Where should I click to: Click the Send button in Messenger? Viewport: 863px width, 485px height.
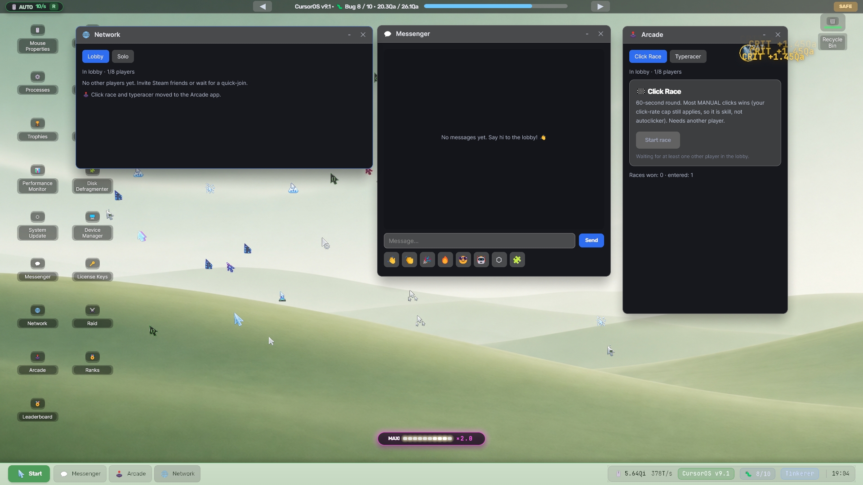(591, 241)
